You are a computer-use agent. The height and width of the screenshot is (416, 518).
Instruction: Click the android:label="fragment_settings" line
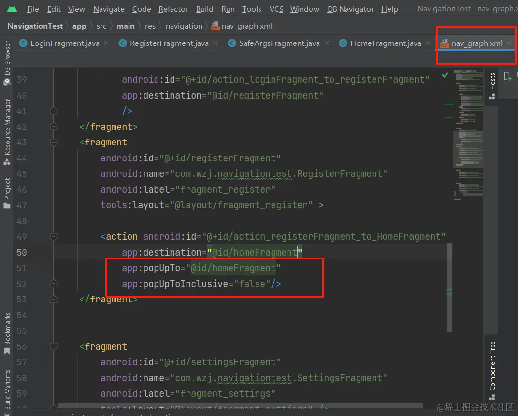(x=188, y=393)
